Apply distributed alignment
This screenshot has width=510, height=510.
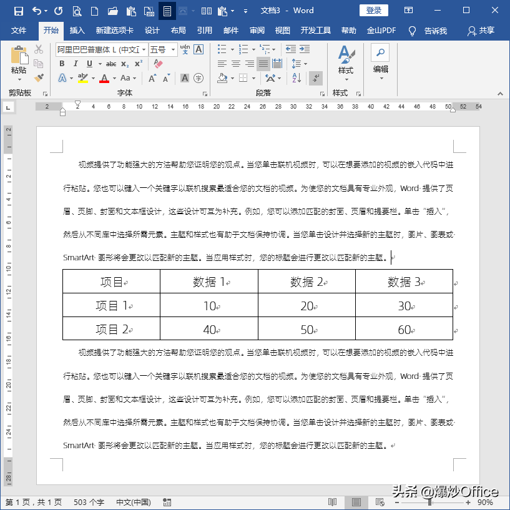pos(277,64)
